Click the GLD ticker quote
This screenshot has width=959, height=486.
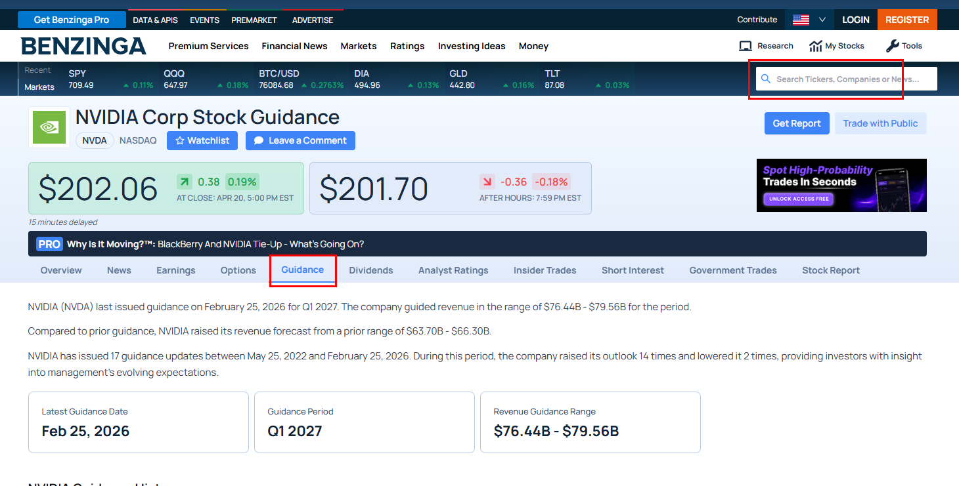[491, 79]
